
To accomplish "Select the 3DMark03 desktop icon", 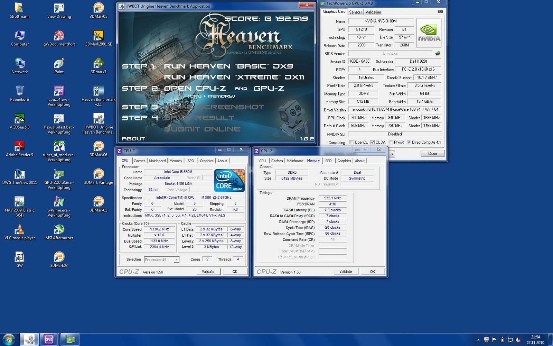I will click(x=59, y=259).
